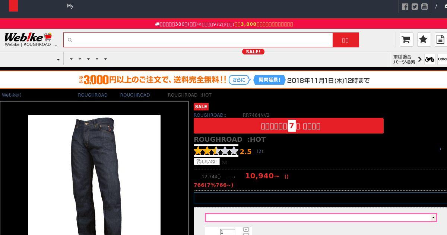This screenshot has height=235, width=447.
Task: Increase quantity with the up stepper arrow
Action: point(246,229)
